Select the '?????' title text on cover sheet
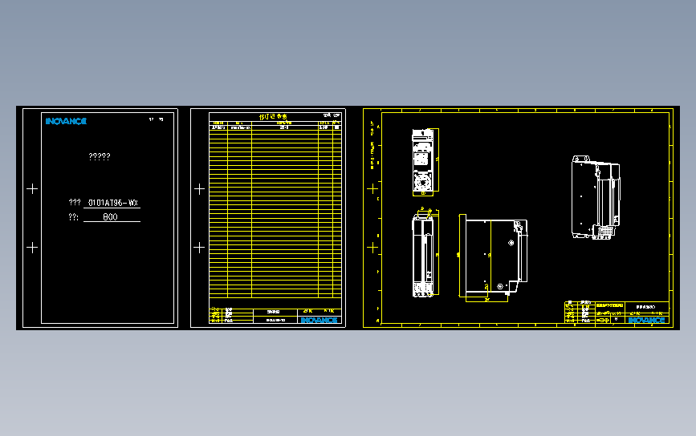 [x=100, y=156]
